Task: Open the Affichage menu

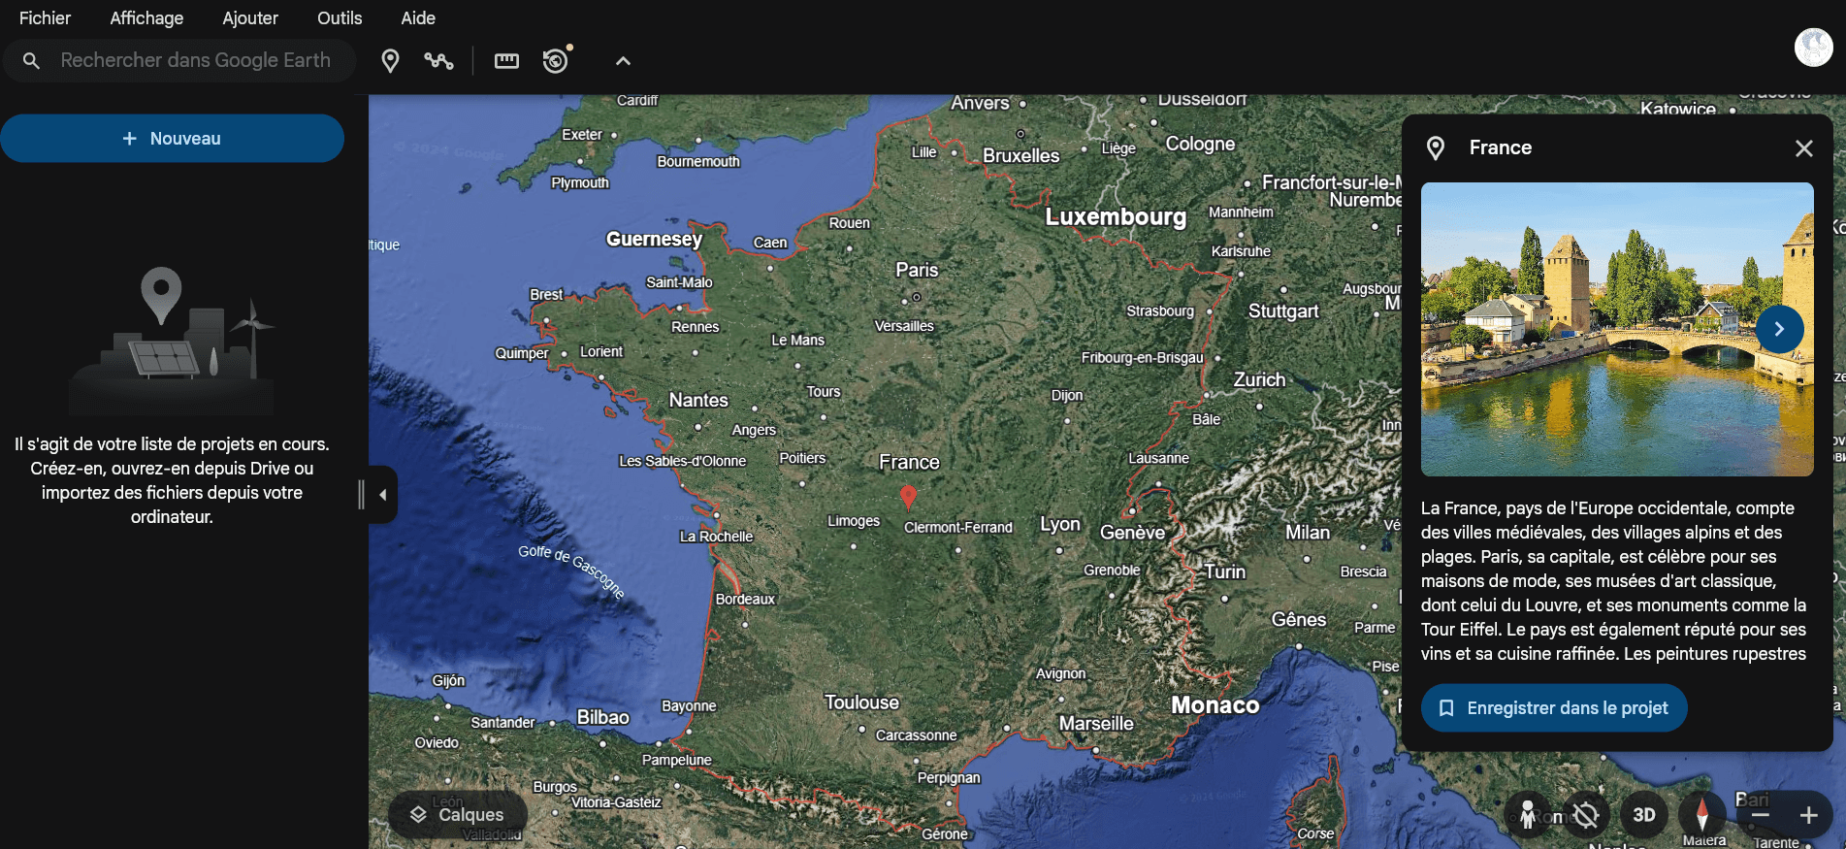Action: [146, 17]
